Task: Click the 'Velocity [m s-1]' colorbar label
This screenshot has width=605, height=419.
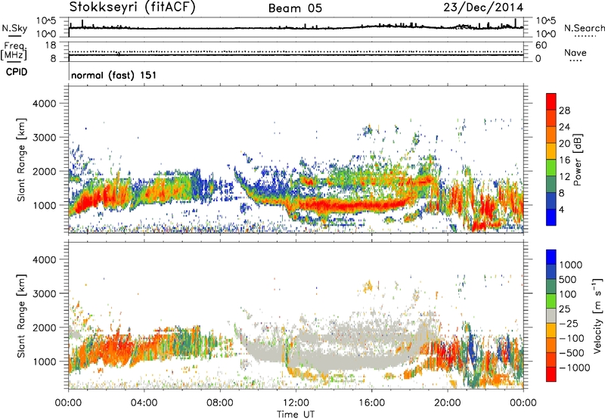Action: (597, 315)
